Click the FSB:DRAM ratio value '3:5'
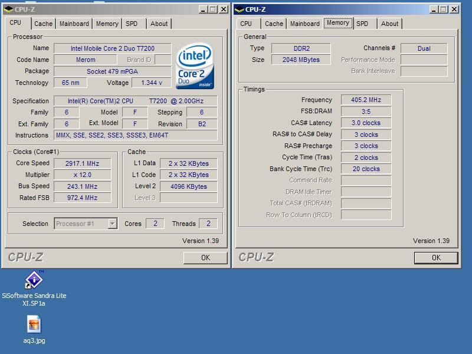The width and height of the screenshot is (472, 354). (366, 112)
